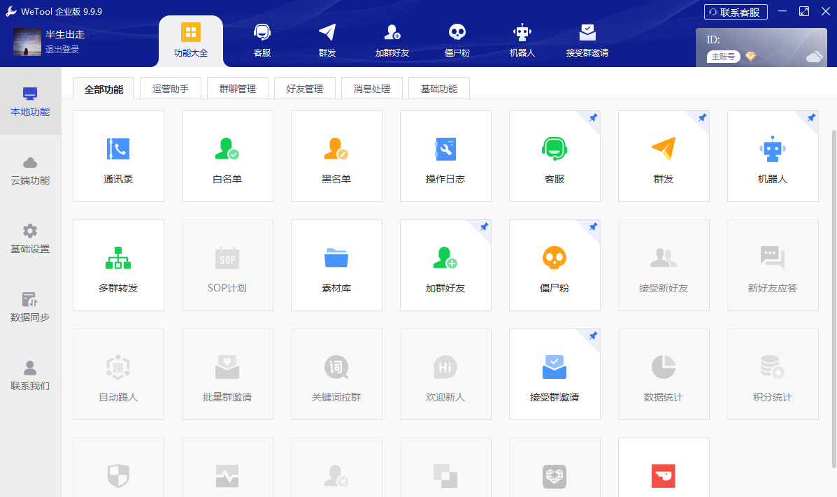Switch to the 群聊管理 tab
This screenshot has height=497, width=837.
point(237,87)
